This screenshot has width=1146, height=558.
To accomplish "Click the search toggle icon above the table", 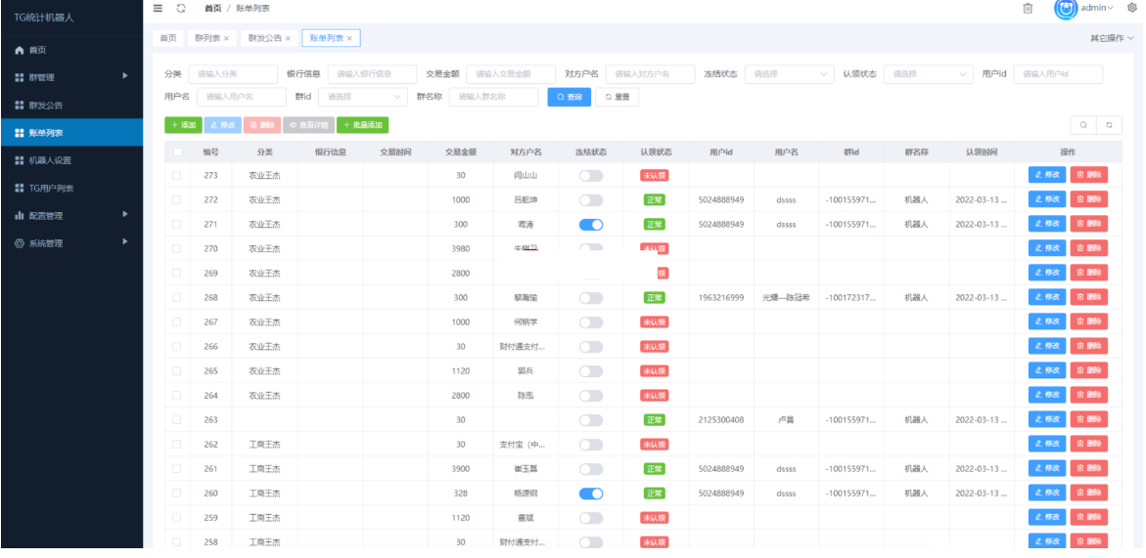I will tap(1083, 125).
